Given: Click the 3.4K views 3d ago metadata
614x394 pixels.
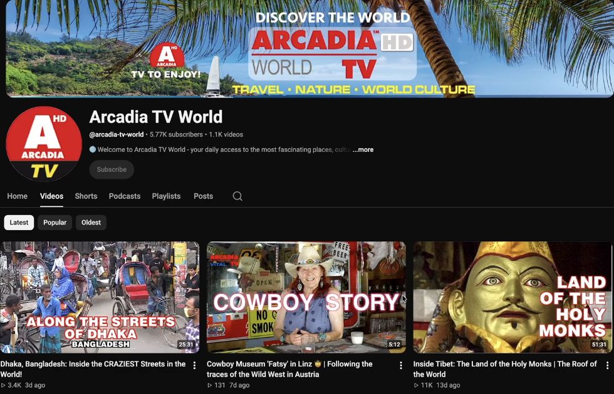Looking at the screenshot, I should pyautogui.click(x=23, y=385).
